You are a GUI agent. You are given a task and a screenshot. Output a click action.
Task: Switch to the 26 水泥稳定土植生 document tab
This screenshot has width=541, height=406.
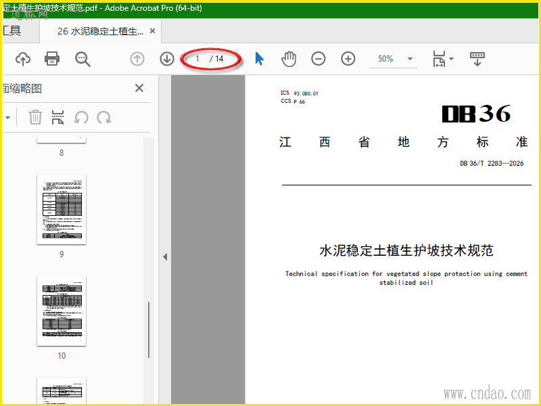(x=100, y=31)
